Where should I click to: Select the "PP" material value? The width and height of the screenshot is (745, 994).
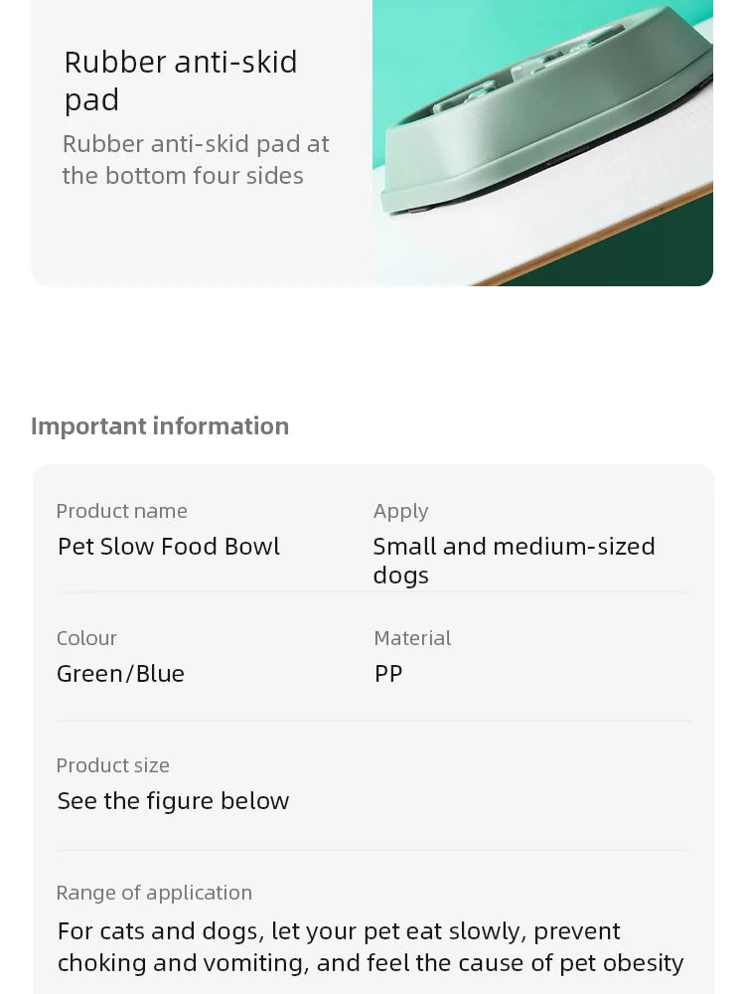click(x=388, y=674)
